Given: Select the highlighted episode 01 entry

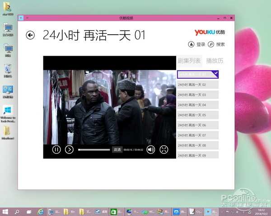Looking at the screenshot, I should coord(198,74).
